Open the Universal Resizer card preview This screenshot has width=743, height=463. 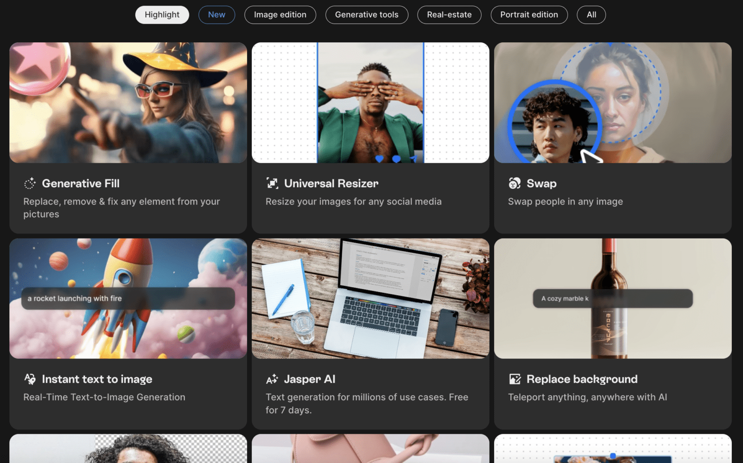371,103
